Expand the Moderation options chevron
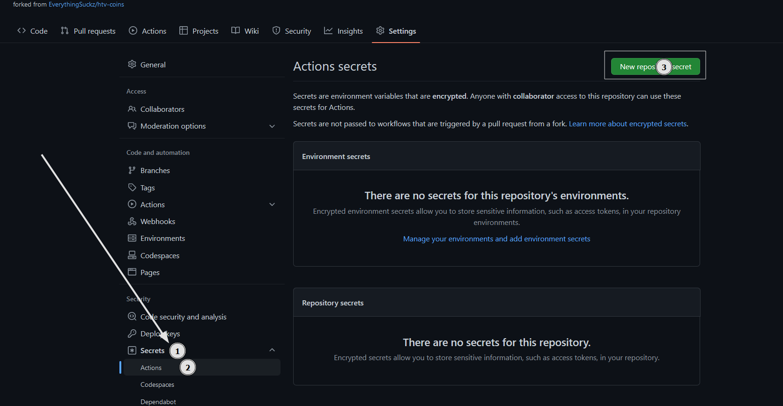This screenshot has height=406, width=783. [x=272, y=126]
